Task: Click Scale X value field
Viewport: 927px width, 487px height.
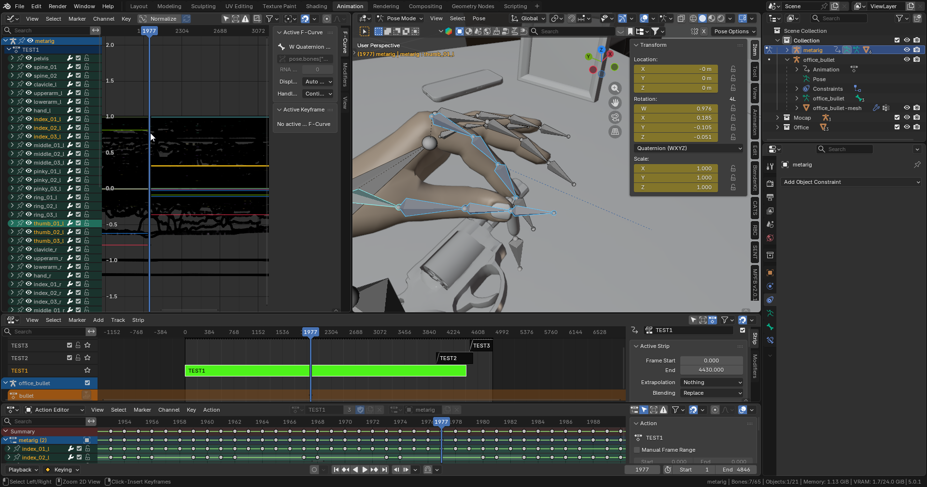Action: (x=676, y=168)
